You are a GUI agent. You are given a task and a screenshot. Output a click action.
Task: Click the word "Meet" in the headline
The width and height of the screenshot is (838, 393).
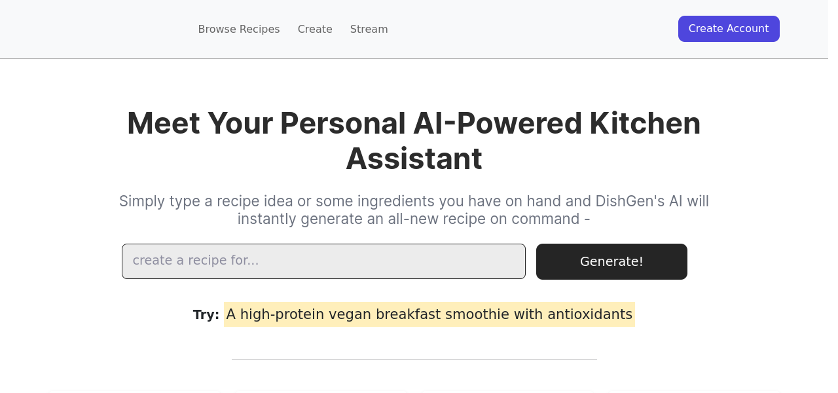coord(164,123)
